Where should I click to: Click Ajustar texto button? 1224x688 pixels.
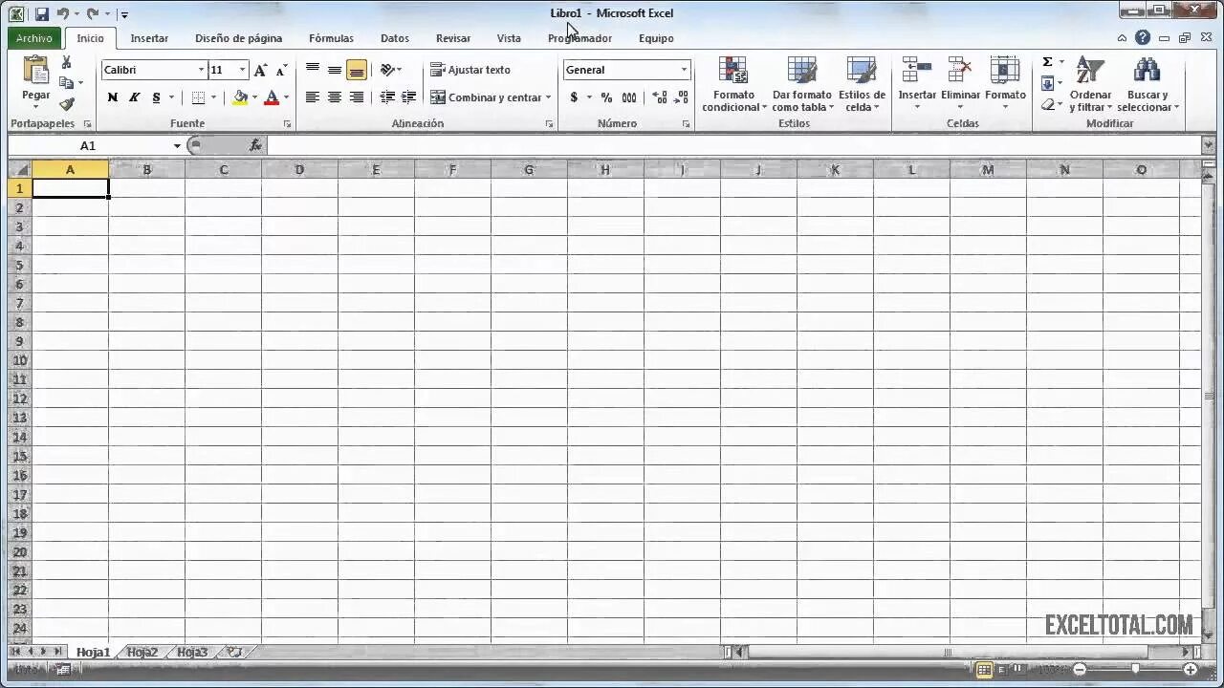point(470,70)
